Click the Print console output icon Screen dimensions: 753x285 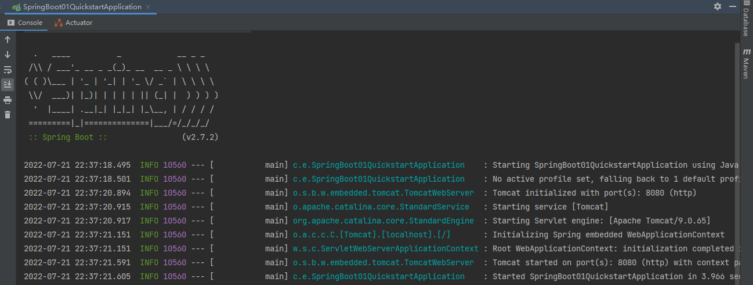pos(8,100)
